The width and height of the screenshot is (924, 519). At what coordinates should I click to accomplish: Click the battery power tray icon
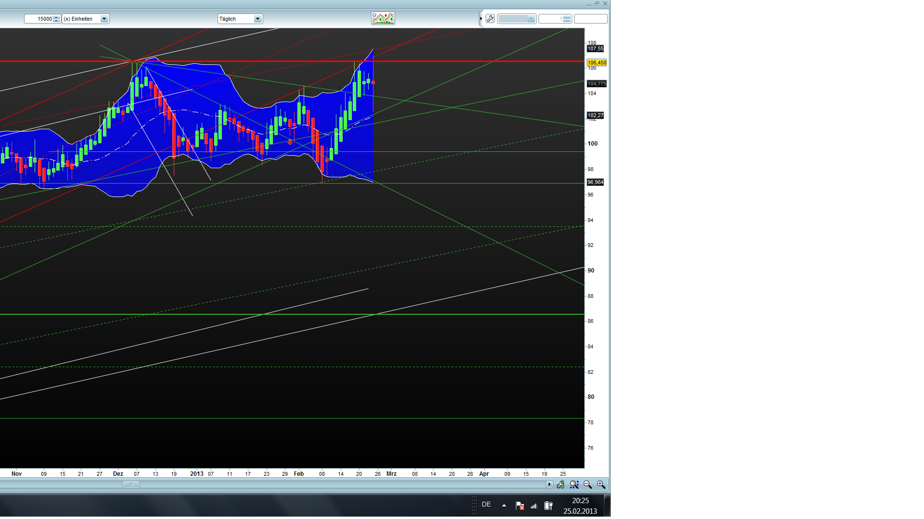(548, 505)
